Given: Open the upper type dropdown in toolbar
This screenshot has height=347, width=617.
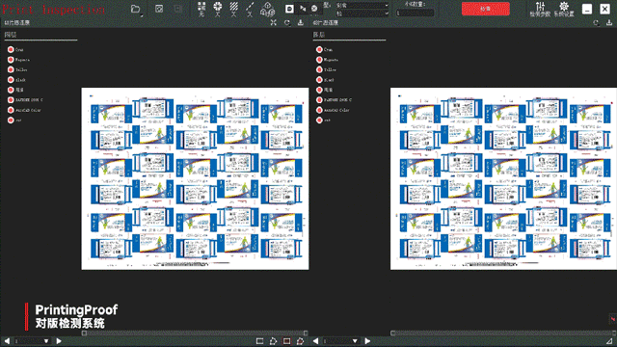Looking at the screenshot, I should click(x=362, y=5).
